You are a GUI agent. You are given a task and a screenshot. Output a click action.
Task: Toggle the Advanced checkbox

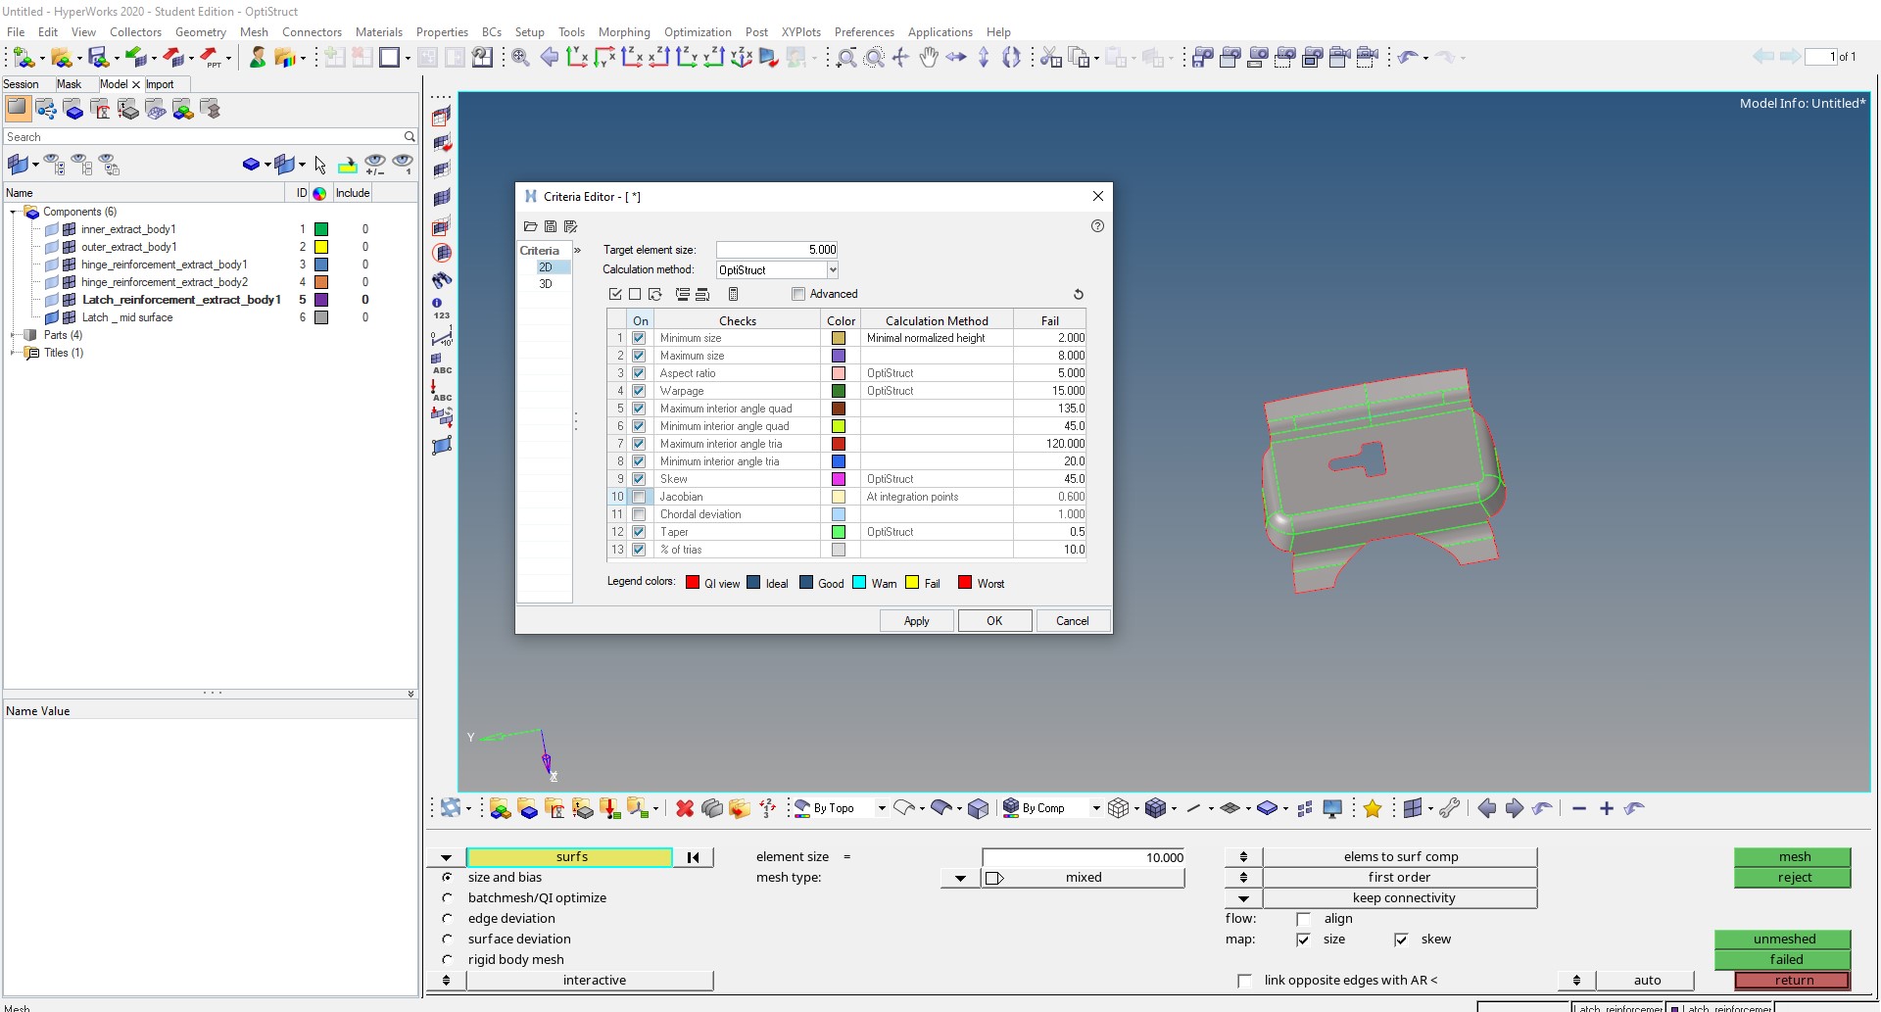point(798,294)
